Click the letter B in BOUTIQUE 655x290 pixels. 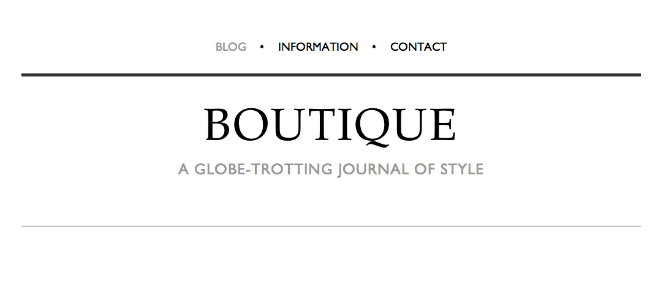(x=218, y=125)
